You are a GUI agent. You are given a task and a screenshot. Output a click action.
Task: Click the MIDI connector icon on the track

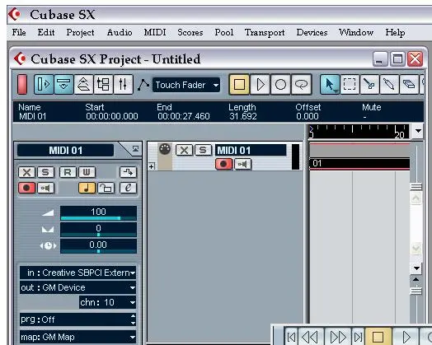[165, 149]
